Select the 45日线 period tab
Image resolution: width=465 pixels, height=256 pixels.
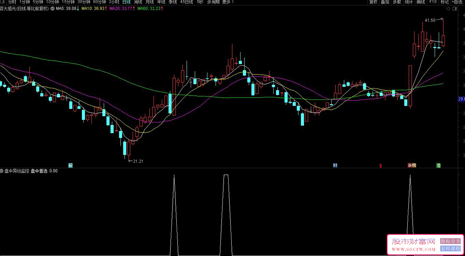[186, 2]
